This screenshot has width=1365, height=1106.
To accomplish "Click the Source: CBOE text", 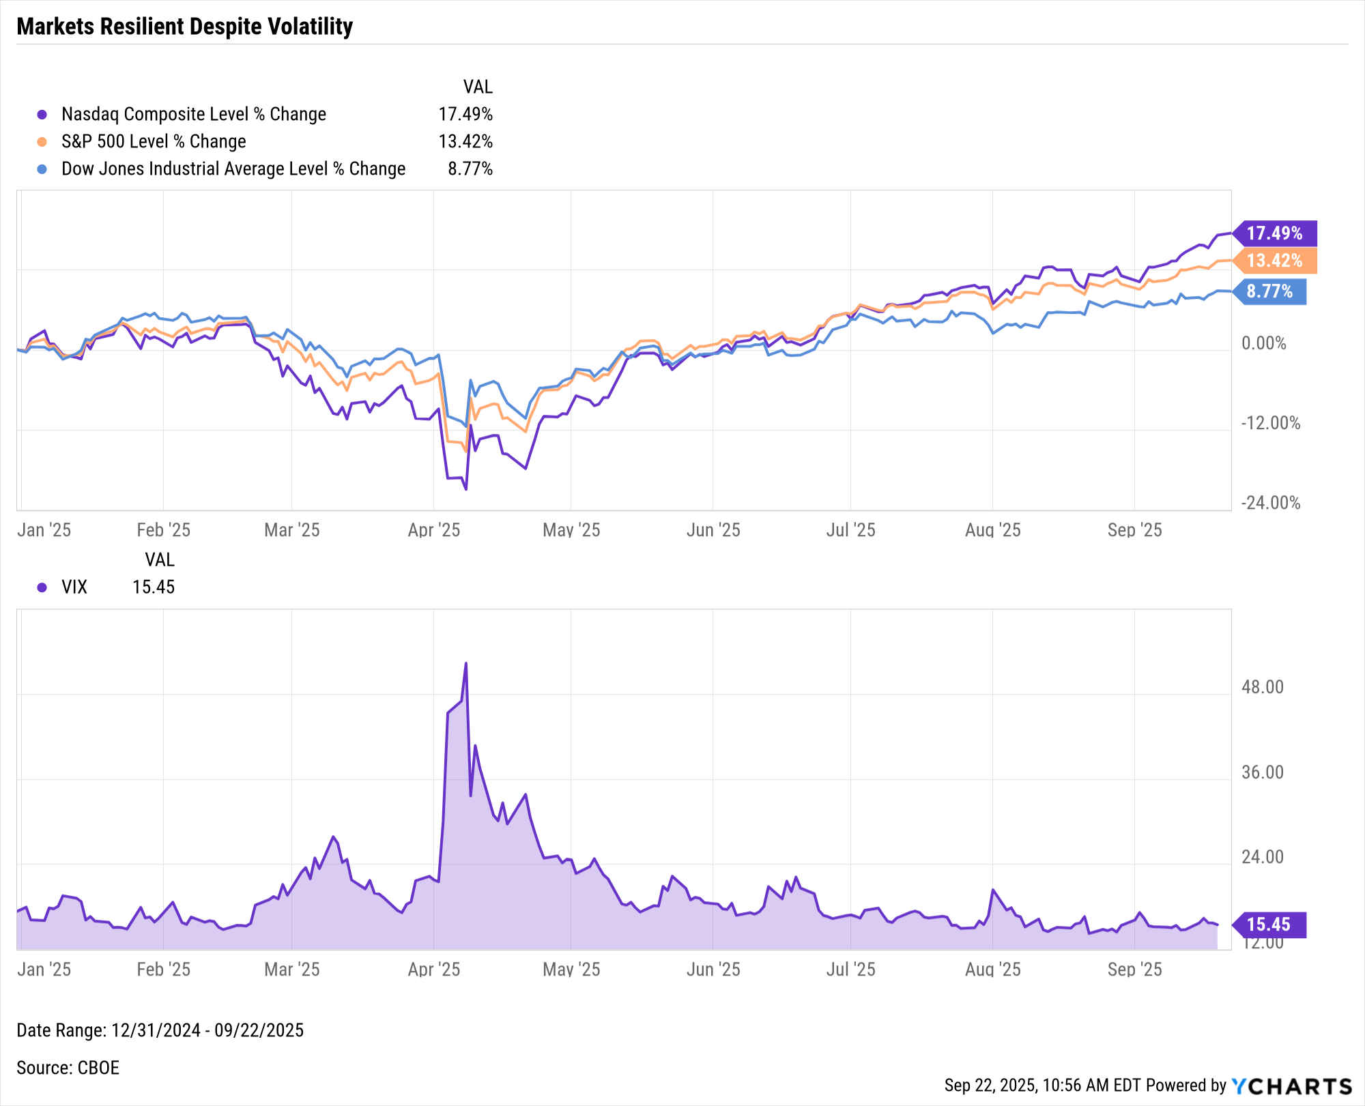I will 68,1068.
